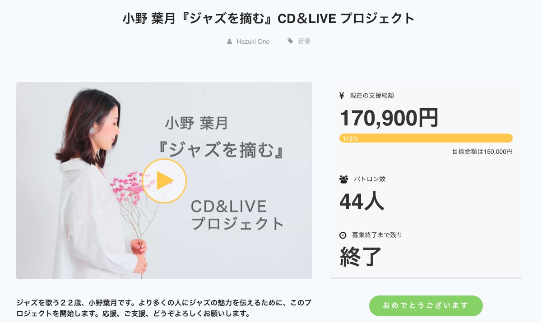
Task: Click the 113% progress label
Action: coord(350,138)
